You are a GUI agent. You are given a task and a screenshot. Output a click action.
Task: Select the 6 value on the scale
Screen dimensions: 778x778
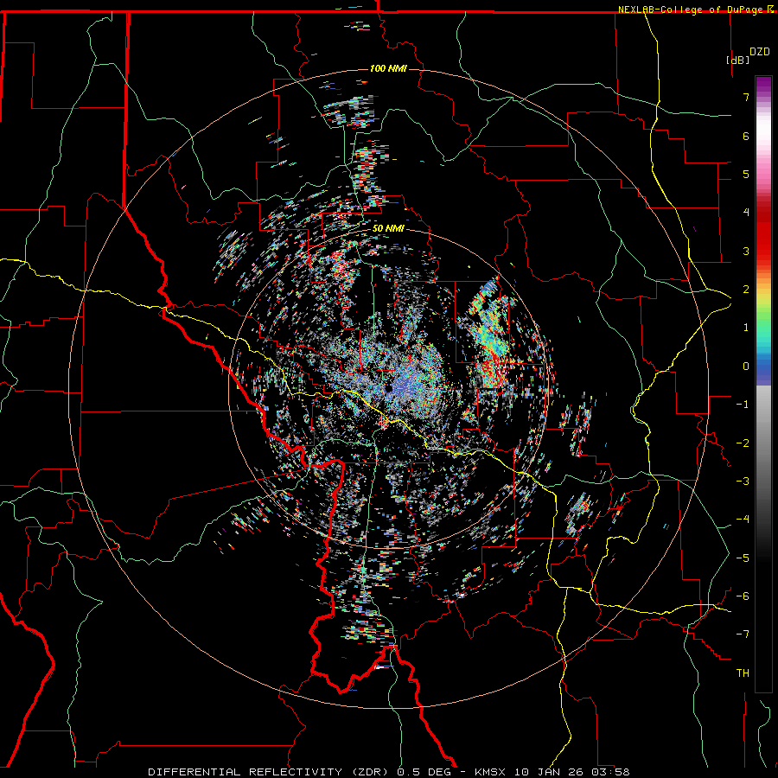746,136
